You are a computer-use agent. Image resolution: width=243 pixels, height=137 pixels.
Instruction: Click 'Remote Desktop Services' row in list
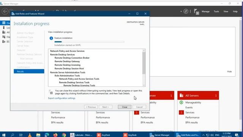click(62, 54)
